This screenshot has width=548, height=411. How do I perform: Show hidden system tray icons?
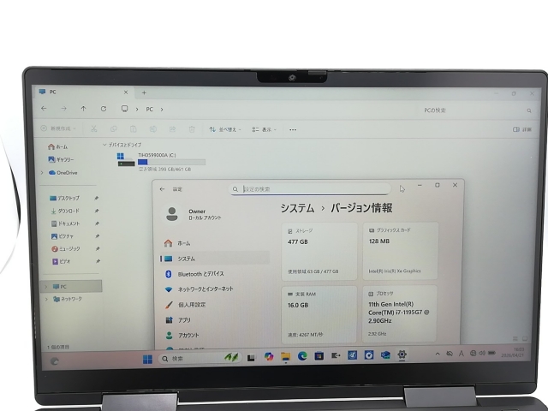coord(438,354)
